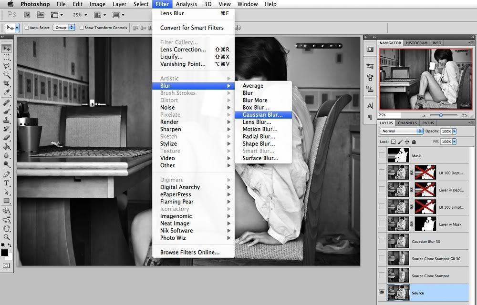Switch to the Paths tab

tap(428, 123)
